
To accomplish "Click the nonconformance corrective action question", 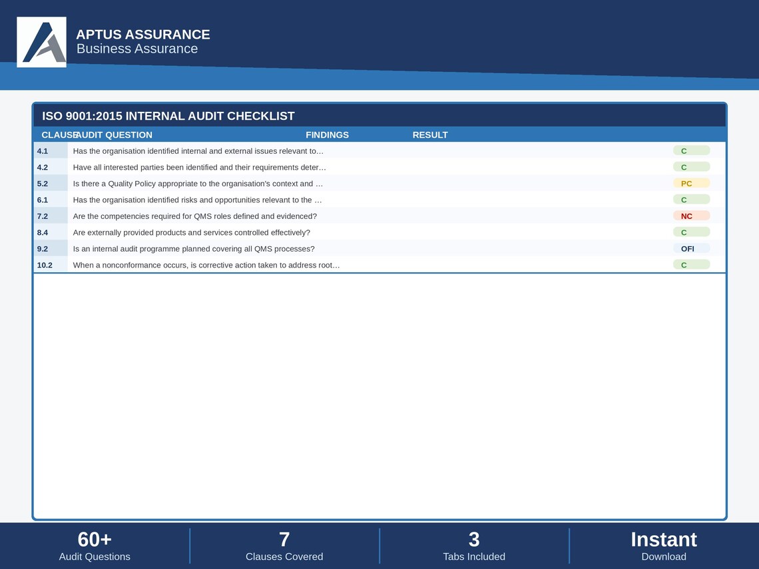I will pyautogui.click(x=206, y=265).
